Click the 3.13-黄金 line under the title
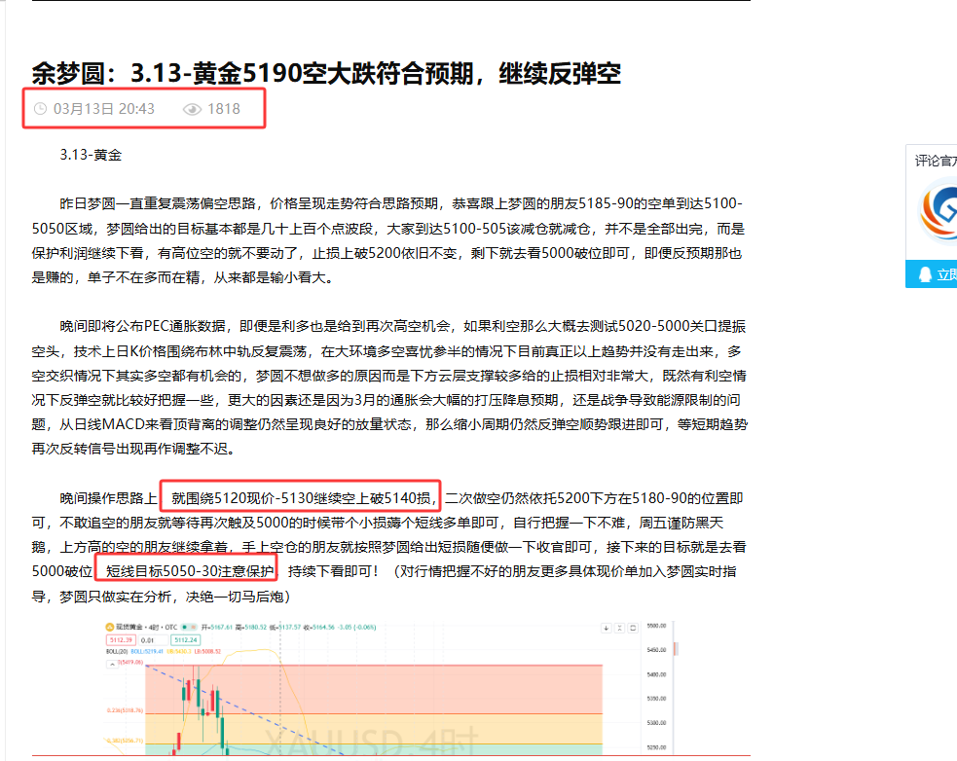 [x=91, y=155]
